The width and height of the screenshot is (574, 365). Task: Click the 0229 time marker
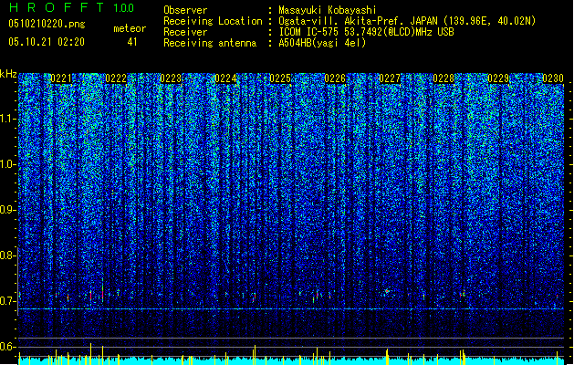[498, 78]
